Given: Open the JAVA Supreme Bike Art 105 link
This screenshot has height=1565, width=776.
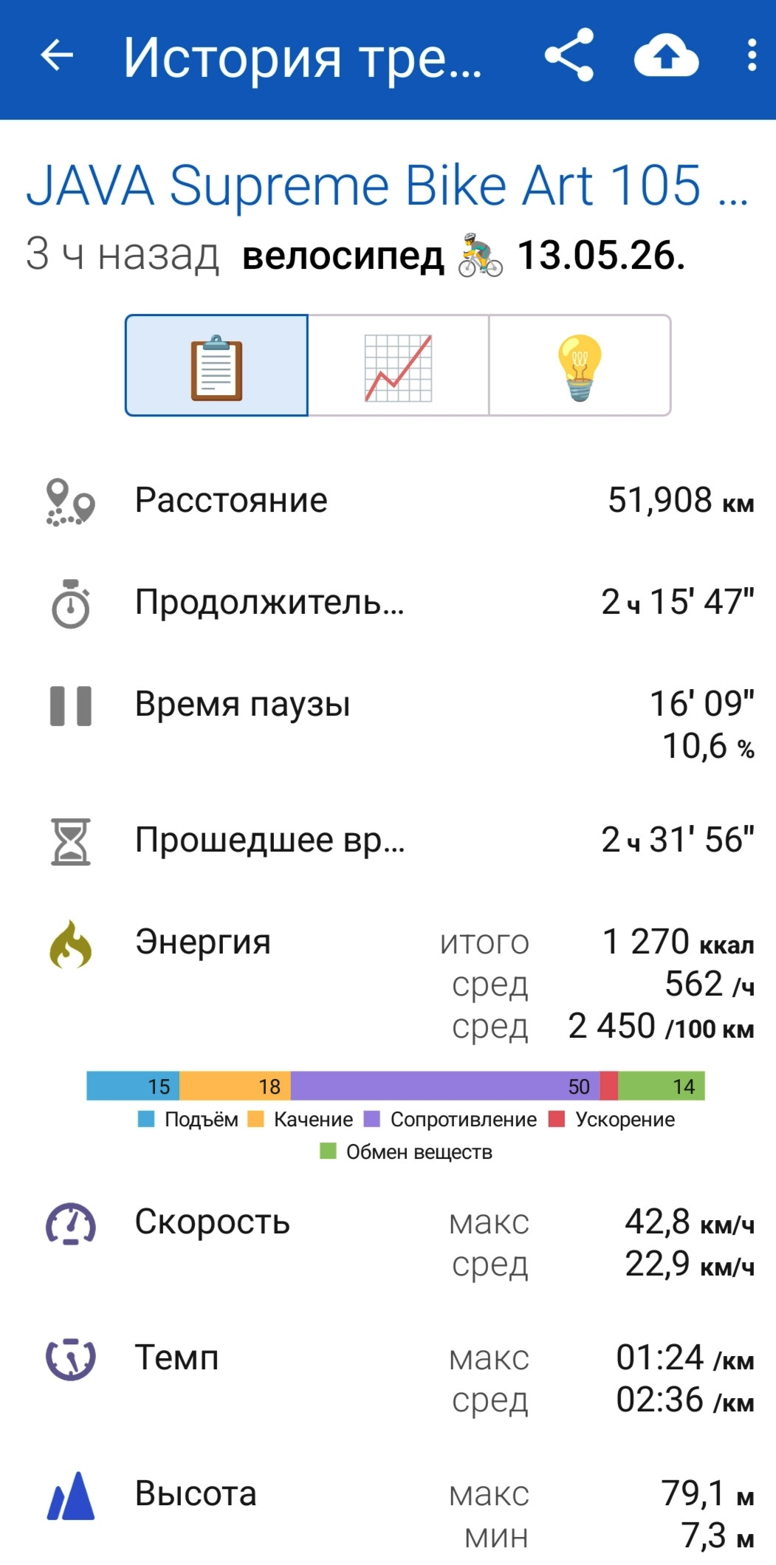Looking at the screenshot, I should (x=387, y=185).
